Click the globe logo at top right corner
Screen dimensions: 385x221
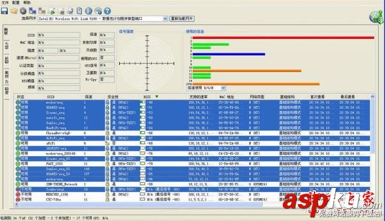coord(377,17)
